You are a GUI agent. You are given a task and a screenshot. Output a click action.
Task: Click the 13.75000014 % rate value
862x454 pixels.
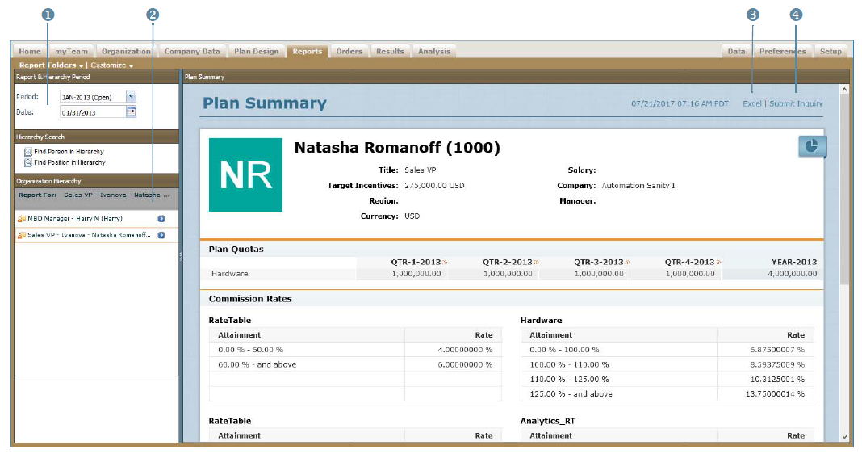[775, 394]
